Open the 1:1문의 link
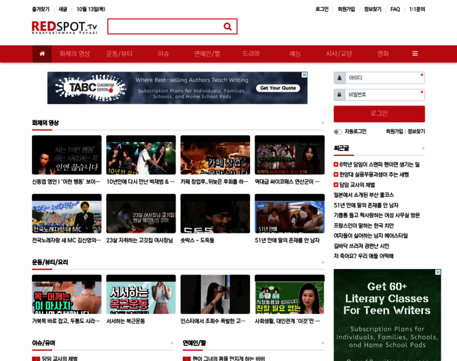This screenshot has width=457, height=361. click(x=417, y=10)
